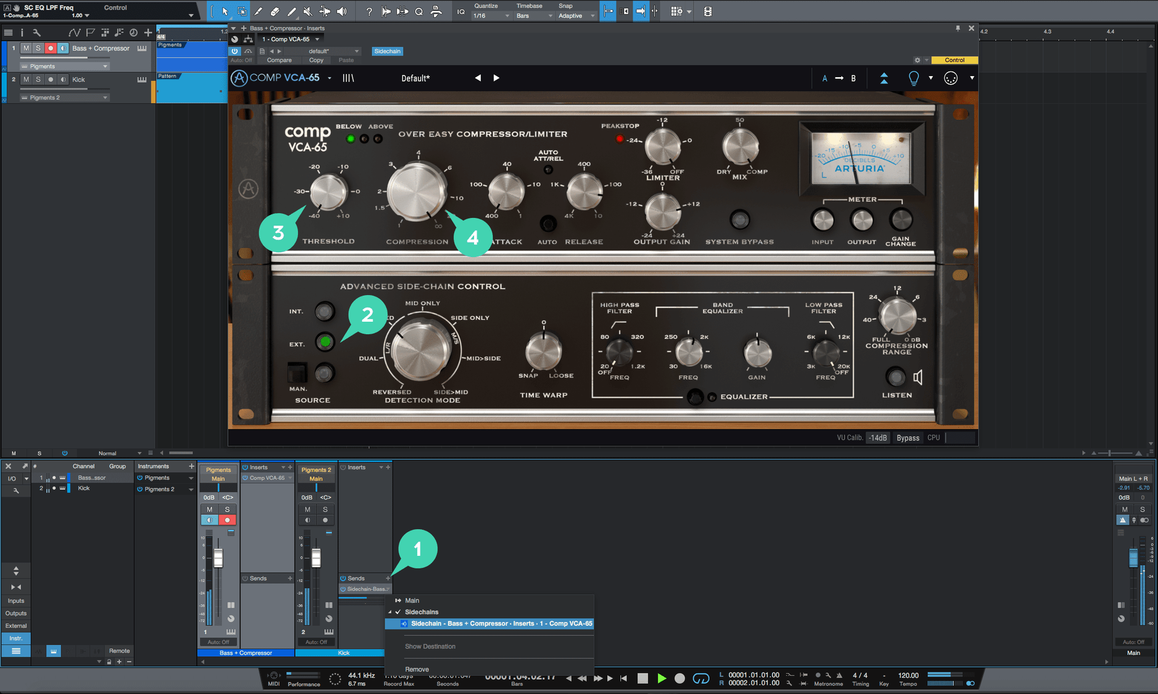The width and height of the screenshot is (1158, 694).
Task: Open the I/O dropdown arrow in console
Action: [26, 479]
